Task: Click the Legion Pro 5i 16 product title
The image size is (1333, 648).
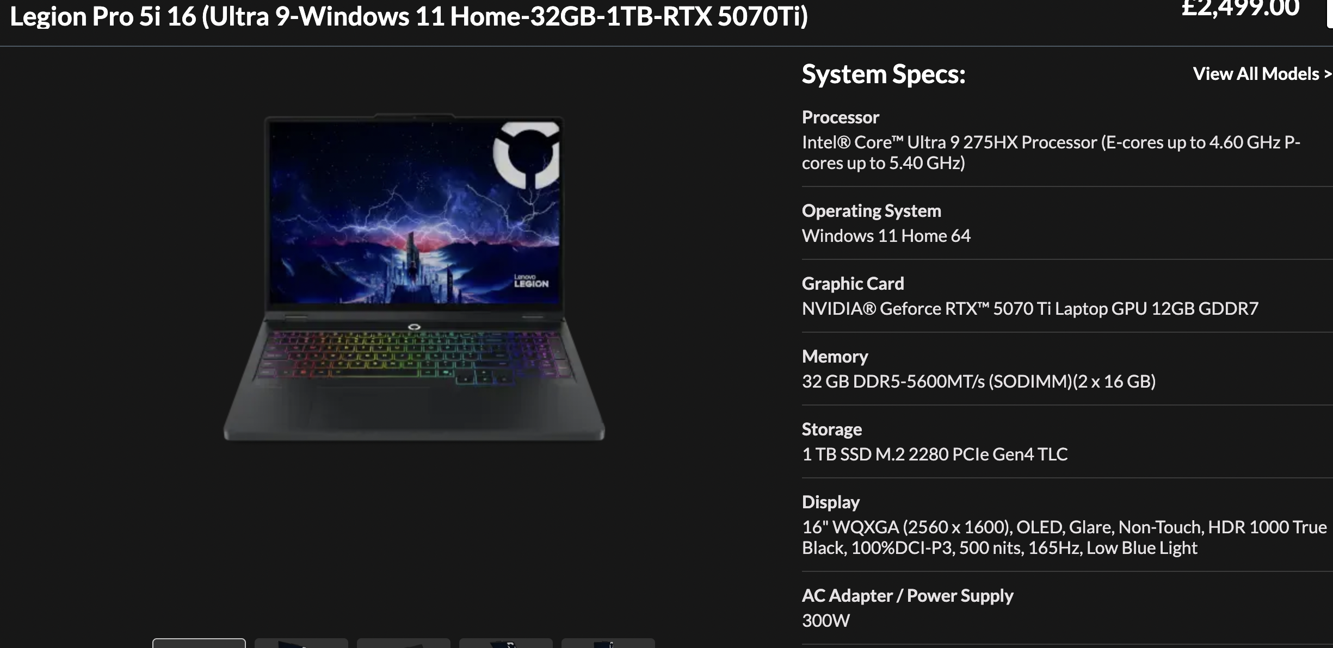Action: click(x=409, y=16)
